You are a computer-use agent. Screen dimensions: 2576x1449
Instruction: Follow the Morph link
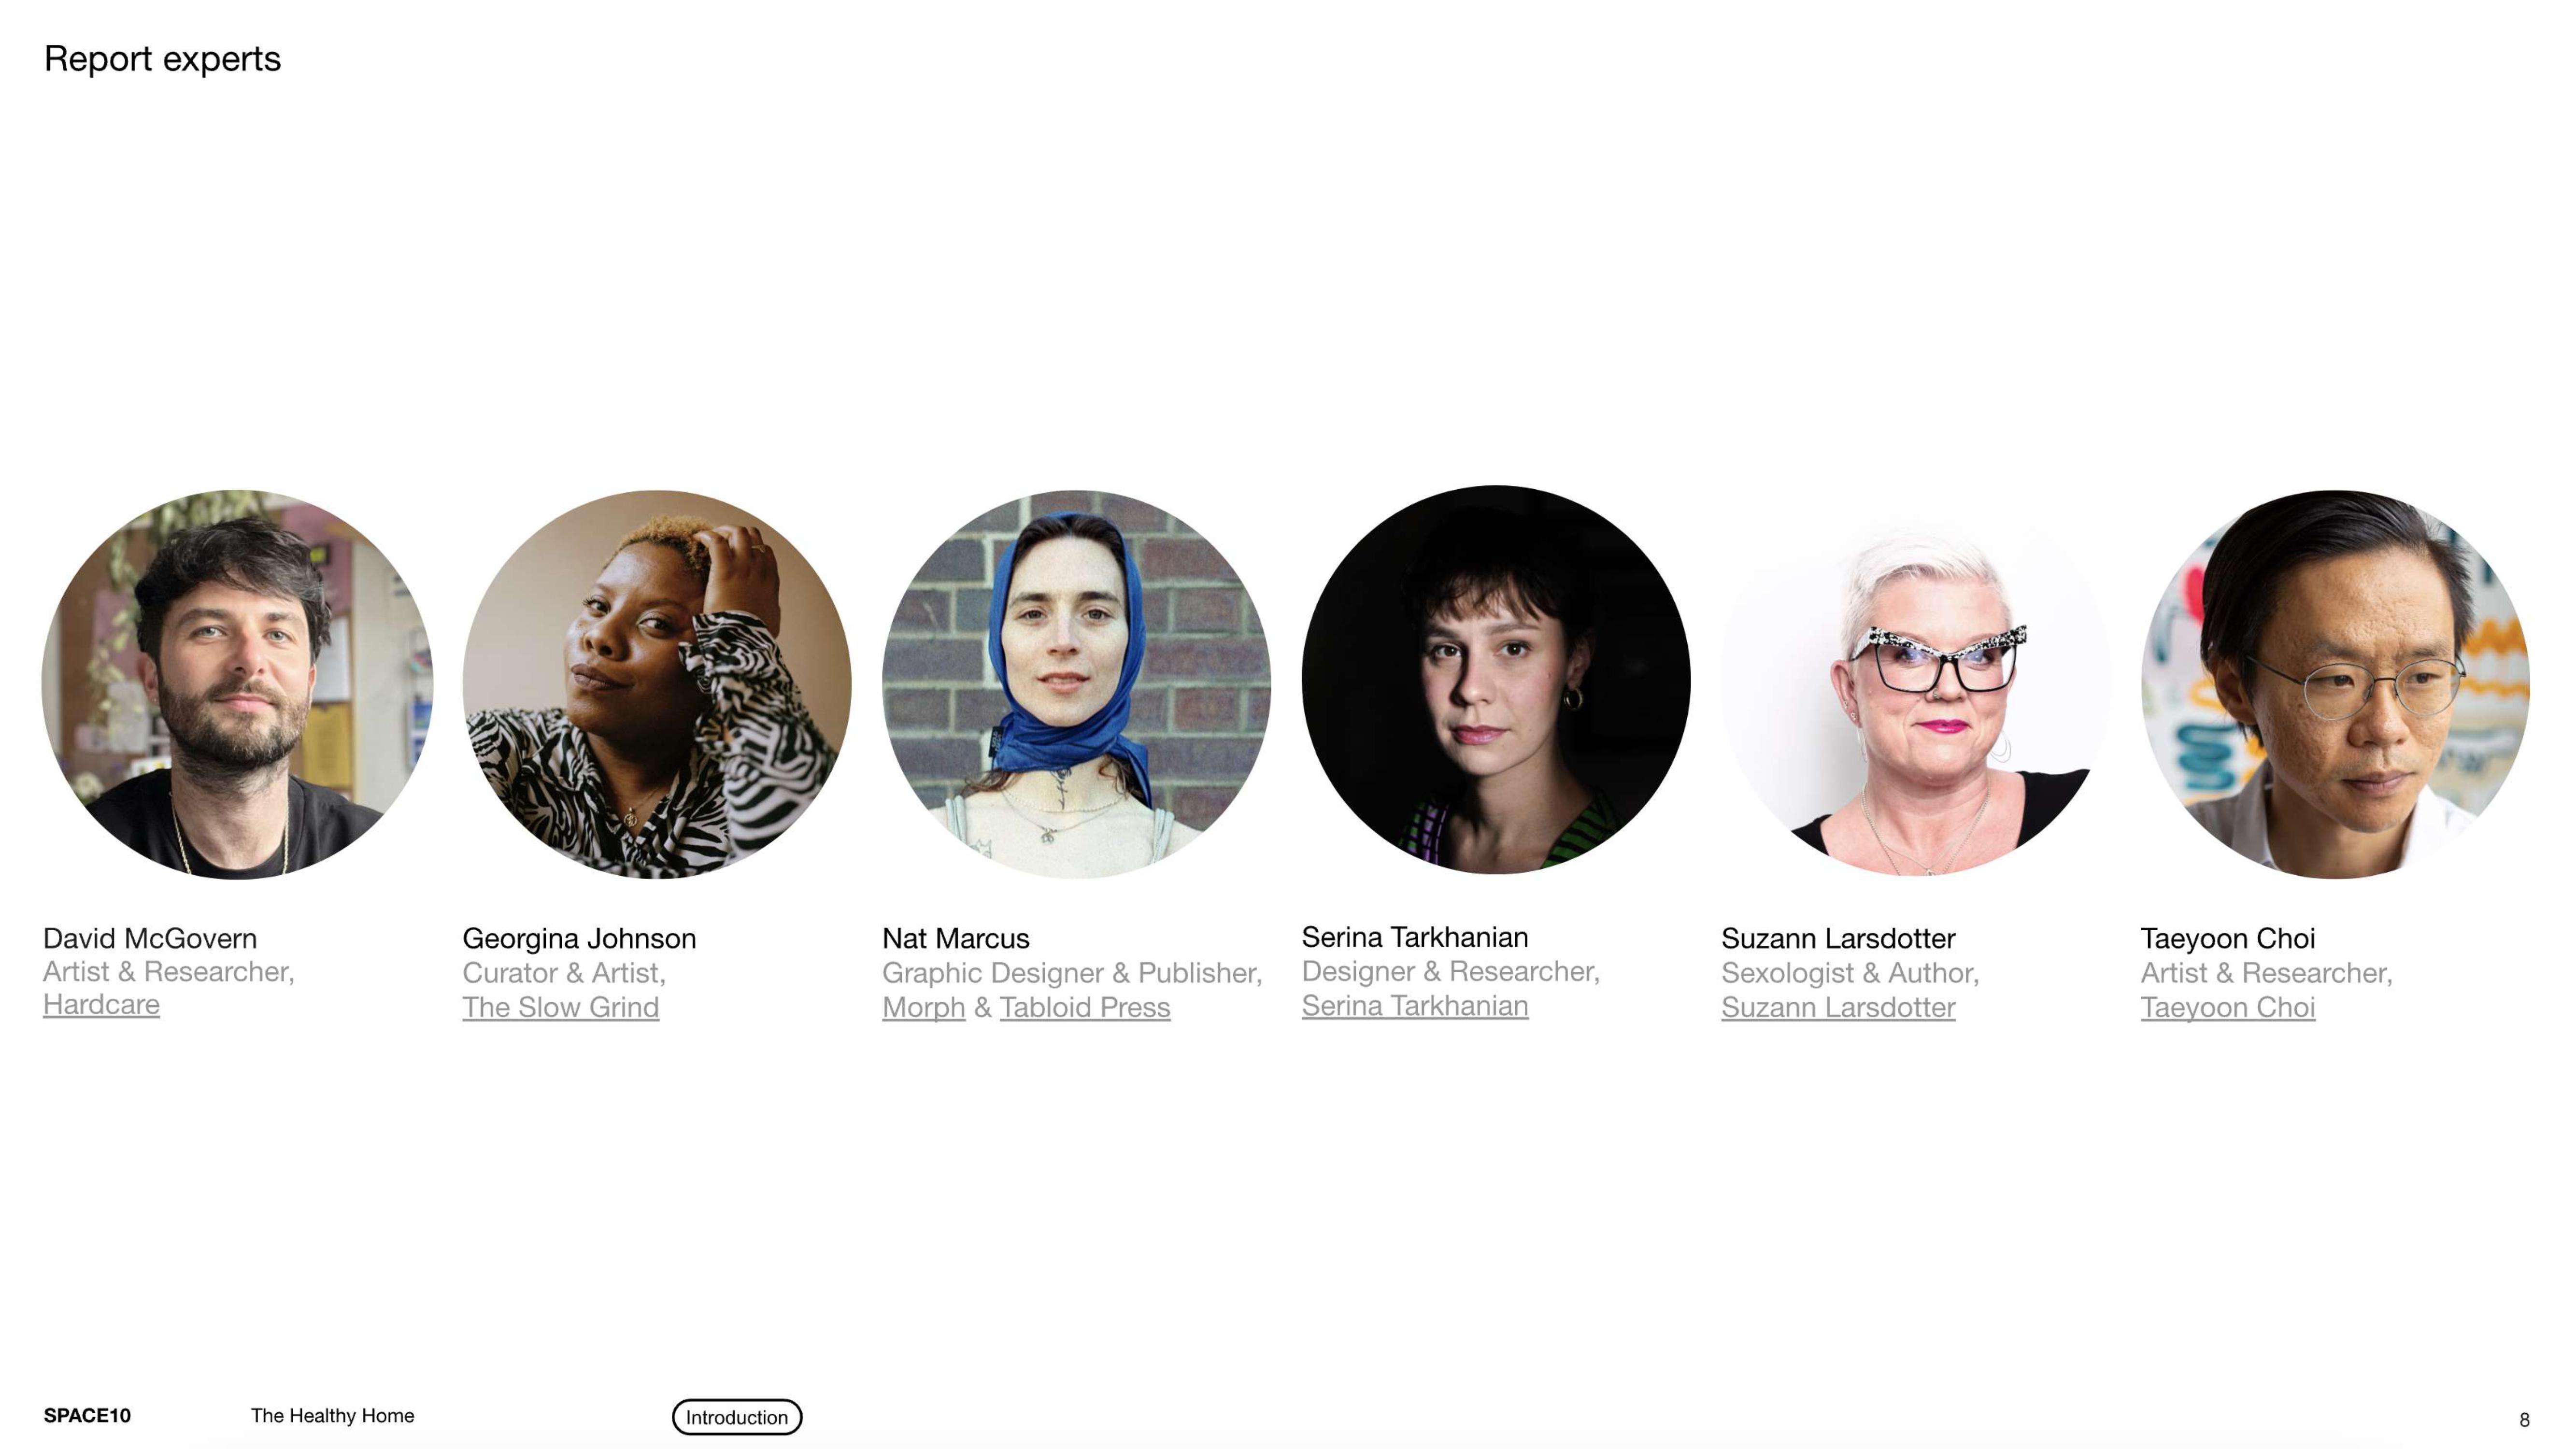923,1007
